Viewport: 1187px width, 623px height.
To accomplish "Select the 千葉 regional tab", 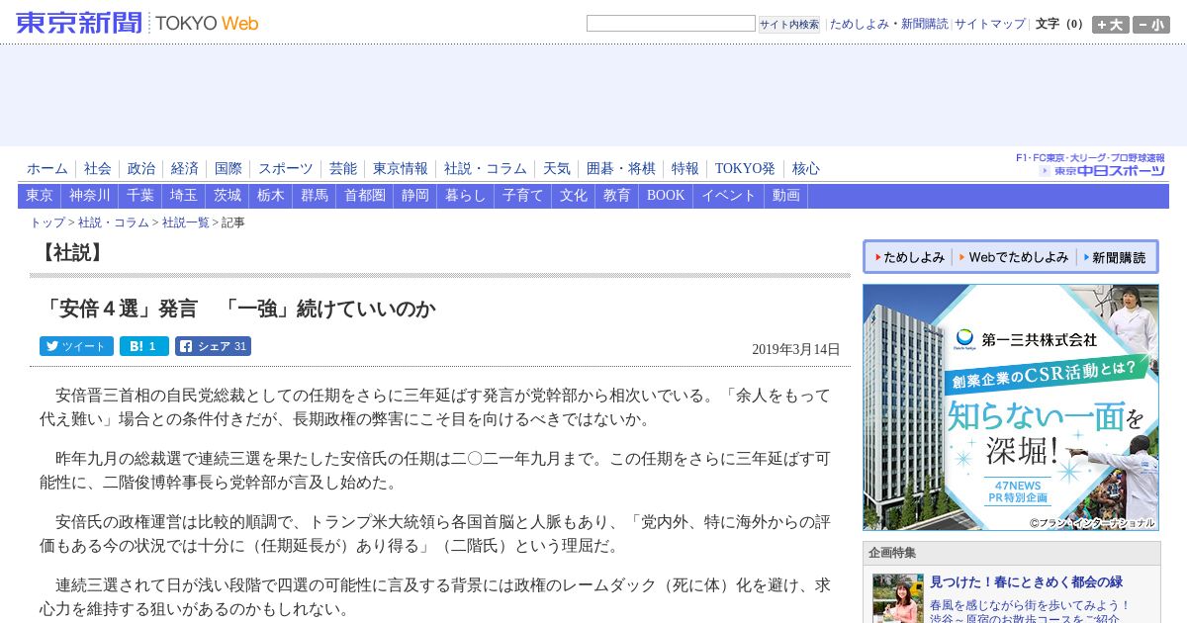I will pyautogui.click(x=140, y=196).
